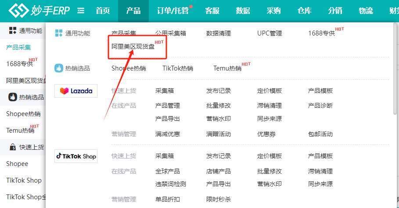Open Lazada 产品模板
This screenshot has width=399, height=208.
click(320, 91)
